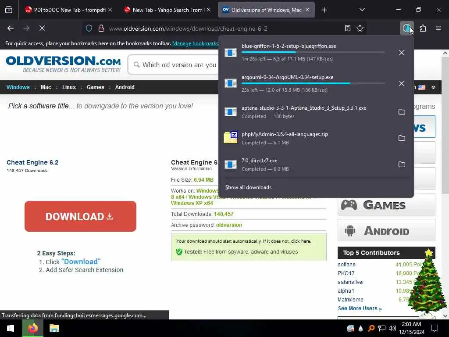The height and width of the screenshot is (337, 449).
Task: Bookmark this page with star icon
Action: point(360,29)
